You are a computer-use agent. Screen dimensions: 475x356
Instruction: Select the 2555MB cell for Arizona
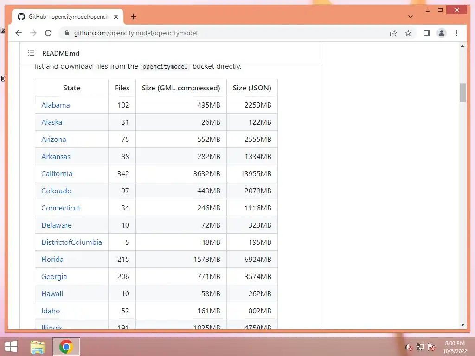252,139
